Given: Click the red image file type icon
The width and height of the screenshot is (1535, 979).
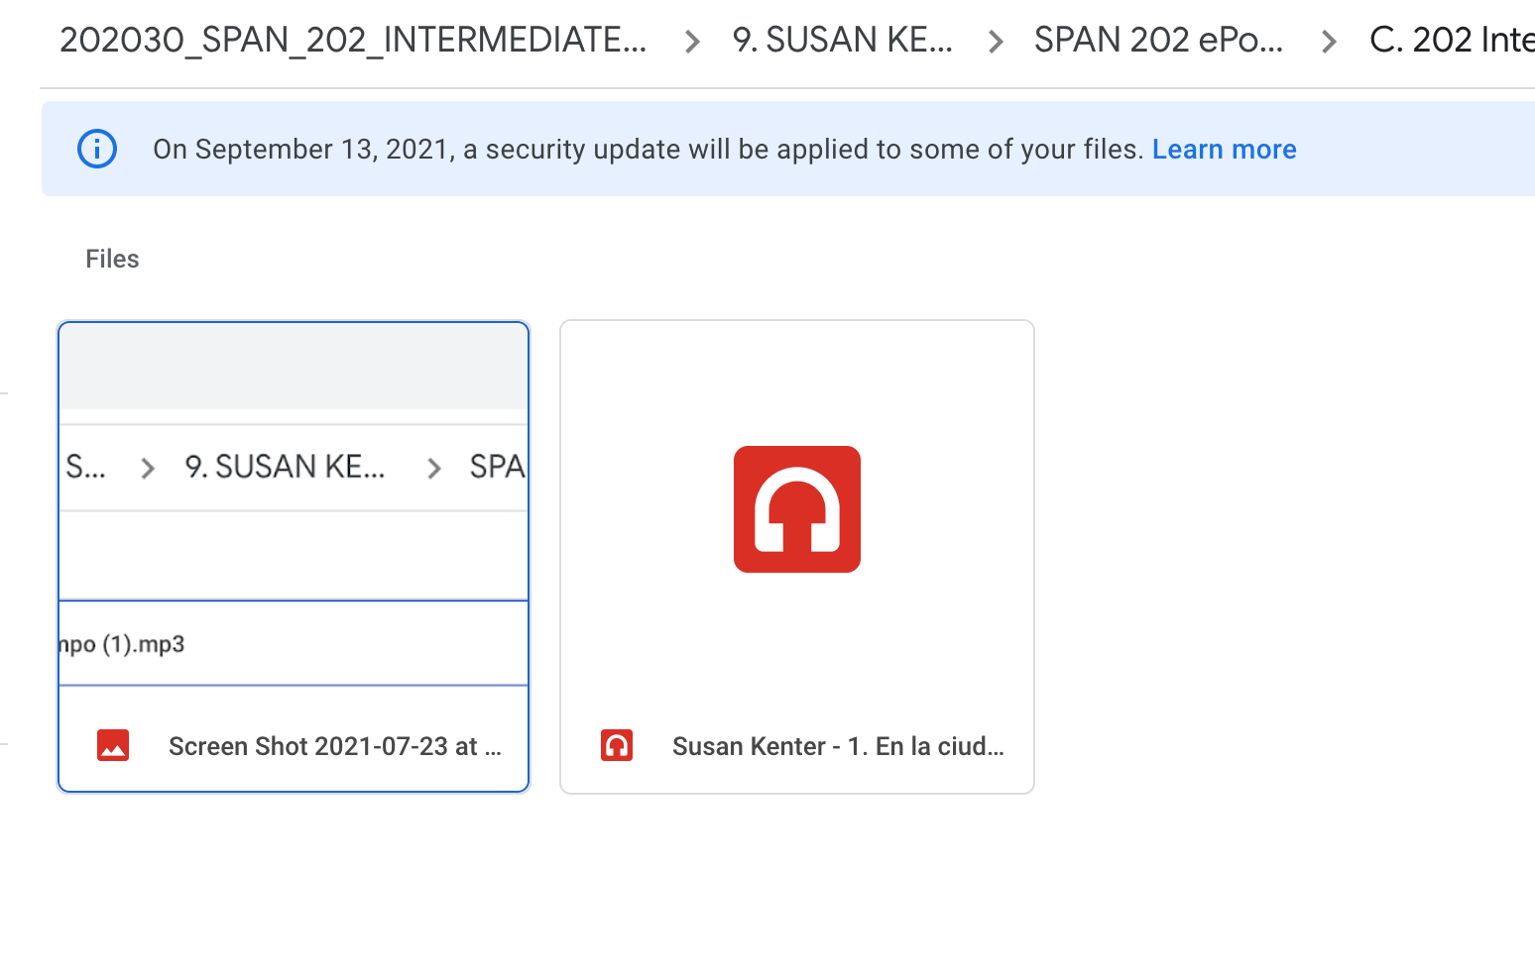Looking at the screenshot, I should pyautogui.click(x=113, y=745).
